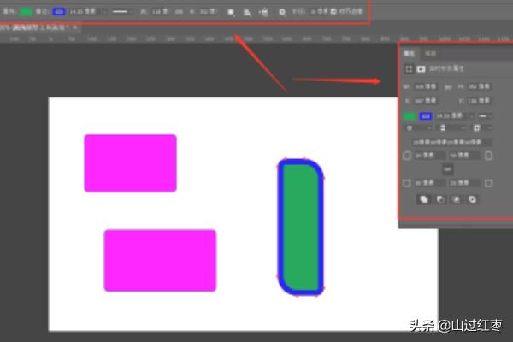Click blue stroke color swatch in Properties panel

(425, 115)
